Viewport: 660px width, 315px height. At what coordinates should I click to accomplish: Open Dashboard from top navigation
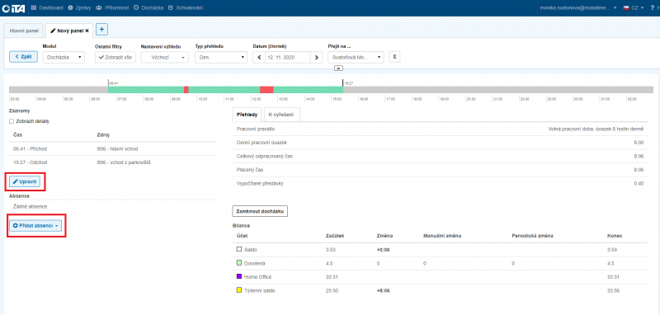47,7
